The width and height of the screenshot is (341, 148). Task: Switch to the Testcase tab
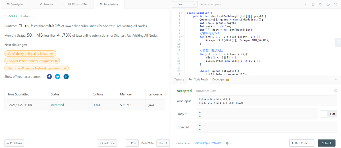click(179, 80)
